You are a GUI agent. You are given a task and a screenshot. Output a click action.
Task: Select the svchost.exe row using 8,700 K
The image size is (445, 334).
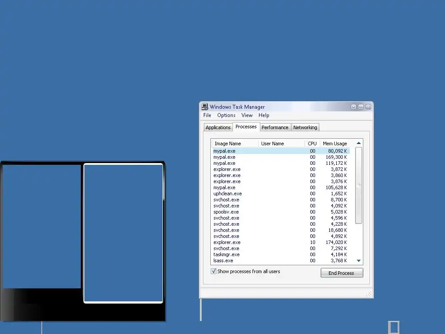click(x=281, y=200)
